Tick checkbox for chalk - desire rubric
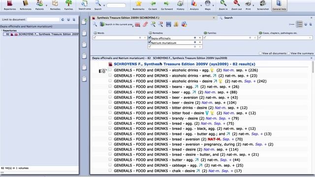 (110, 171)
